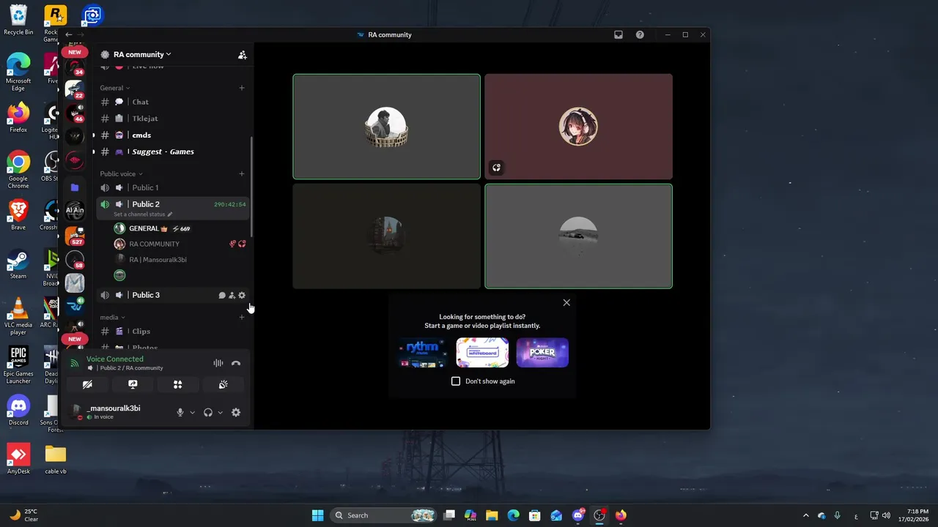Open the blue server folder icon
938x527 pixels.
(x=75, y=187)
